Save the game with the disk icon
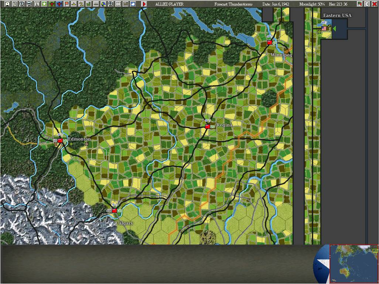The height and width of the screenshot is (284, 379). (x=7, y=4)
